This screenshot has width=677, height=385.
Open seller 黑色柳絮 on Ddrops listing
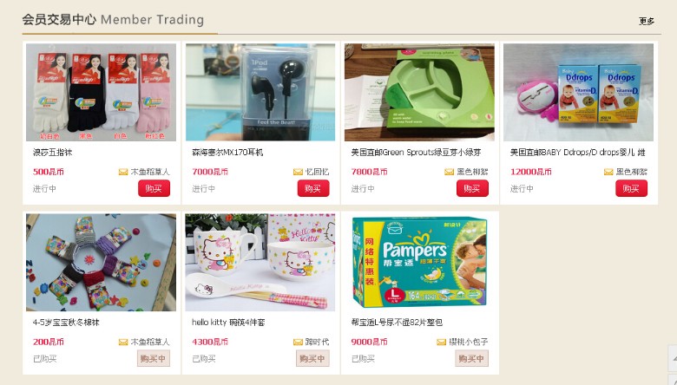631,172
